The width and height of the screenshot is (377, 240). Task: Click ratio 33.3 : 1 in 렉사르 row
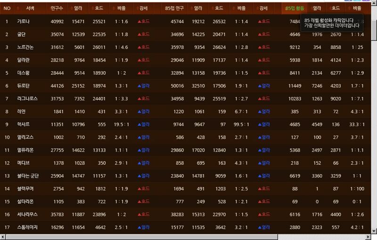point(357,124)
